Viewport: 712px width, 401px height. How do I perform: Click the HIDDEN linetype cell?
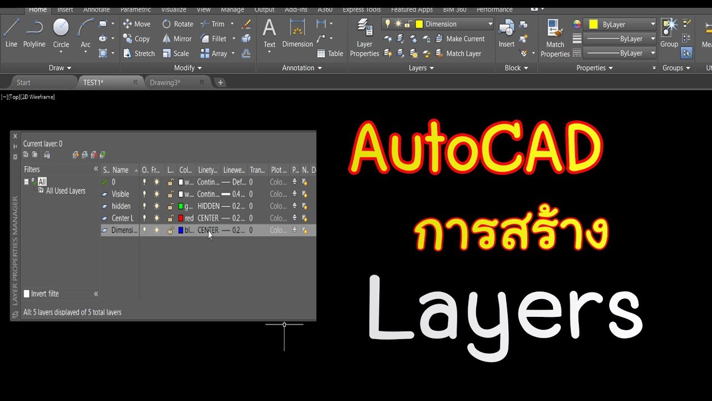click(209, 206)
